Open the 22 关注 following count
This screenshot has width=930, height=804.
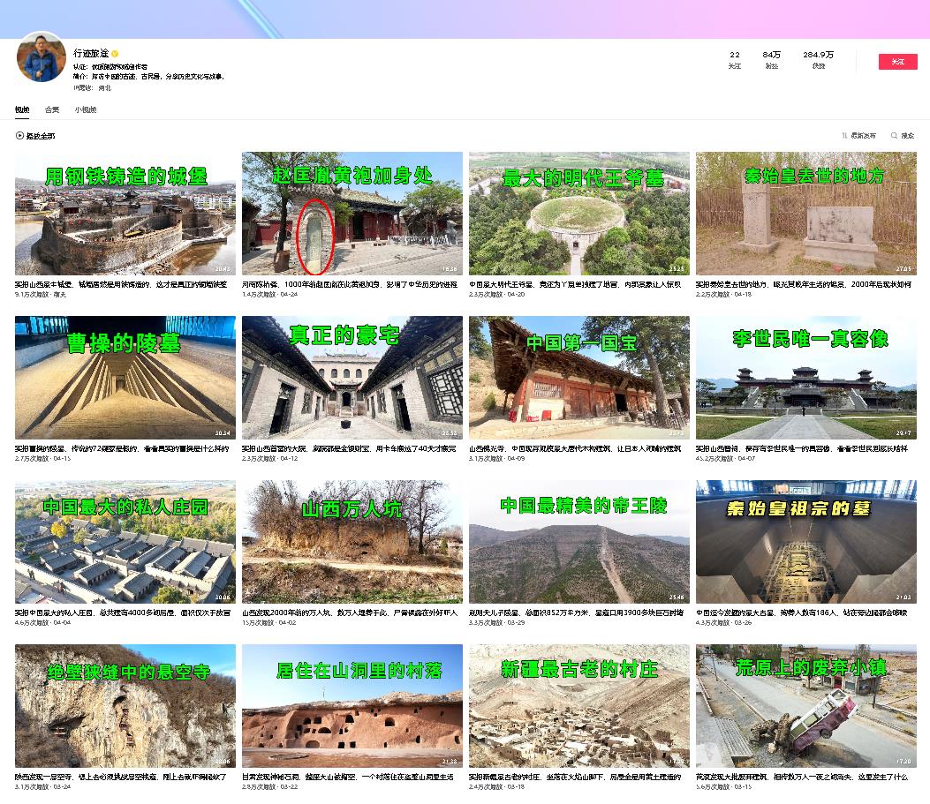point(734,59)
